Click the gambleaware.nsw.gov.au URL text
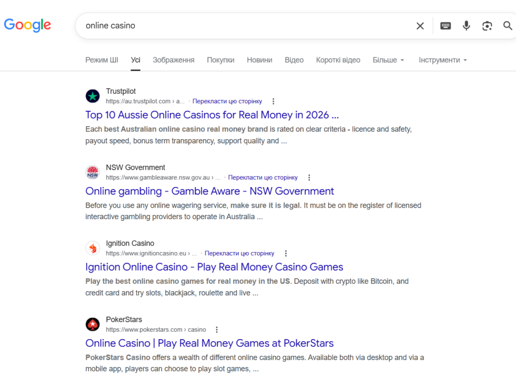Image resolution: width=516 pixels, height=380 pixels. point(163,178)
